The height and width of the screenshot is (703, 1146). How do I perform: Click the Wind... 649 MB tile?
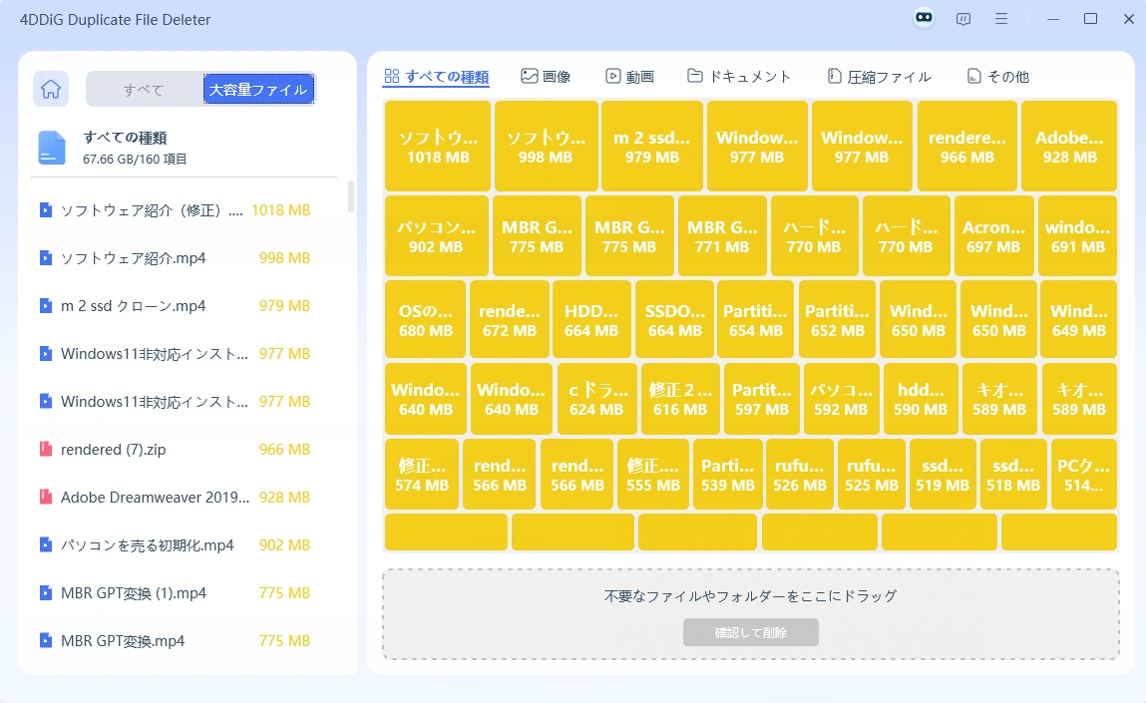pos(1079,319)
